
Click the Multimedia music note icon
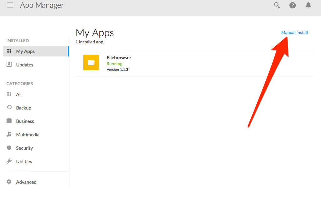(x=9, y=134)
